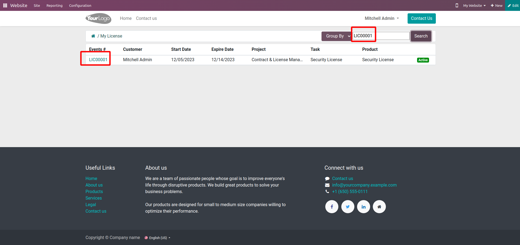Open the Site menu
This screenshot has height=245, width=520.
point(37,5)
